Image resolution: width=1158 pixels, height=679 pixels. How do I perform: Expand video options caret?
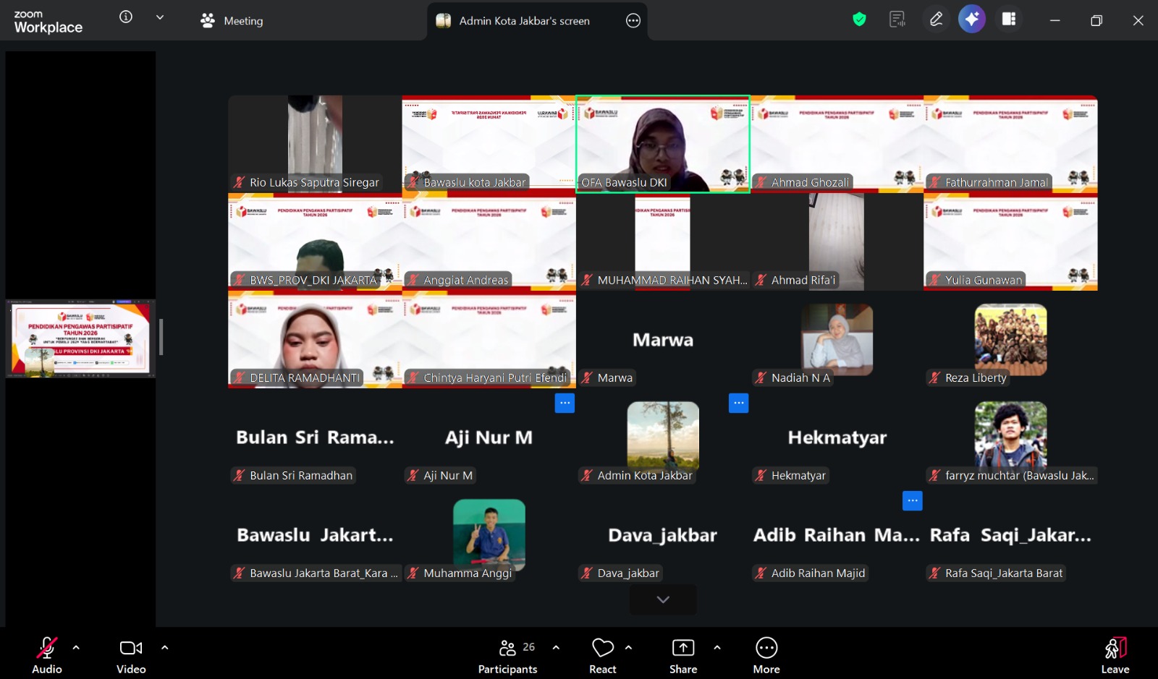click(x=165, y=648)
